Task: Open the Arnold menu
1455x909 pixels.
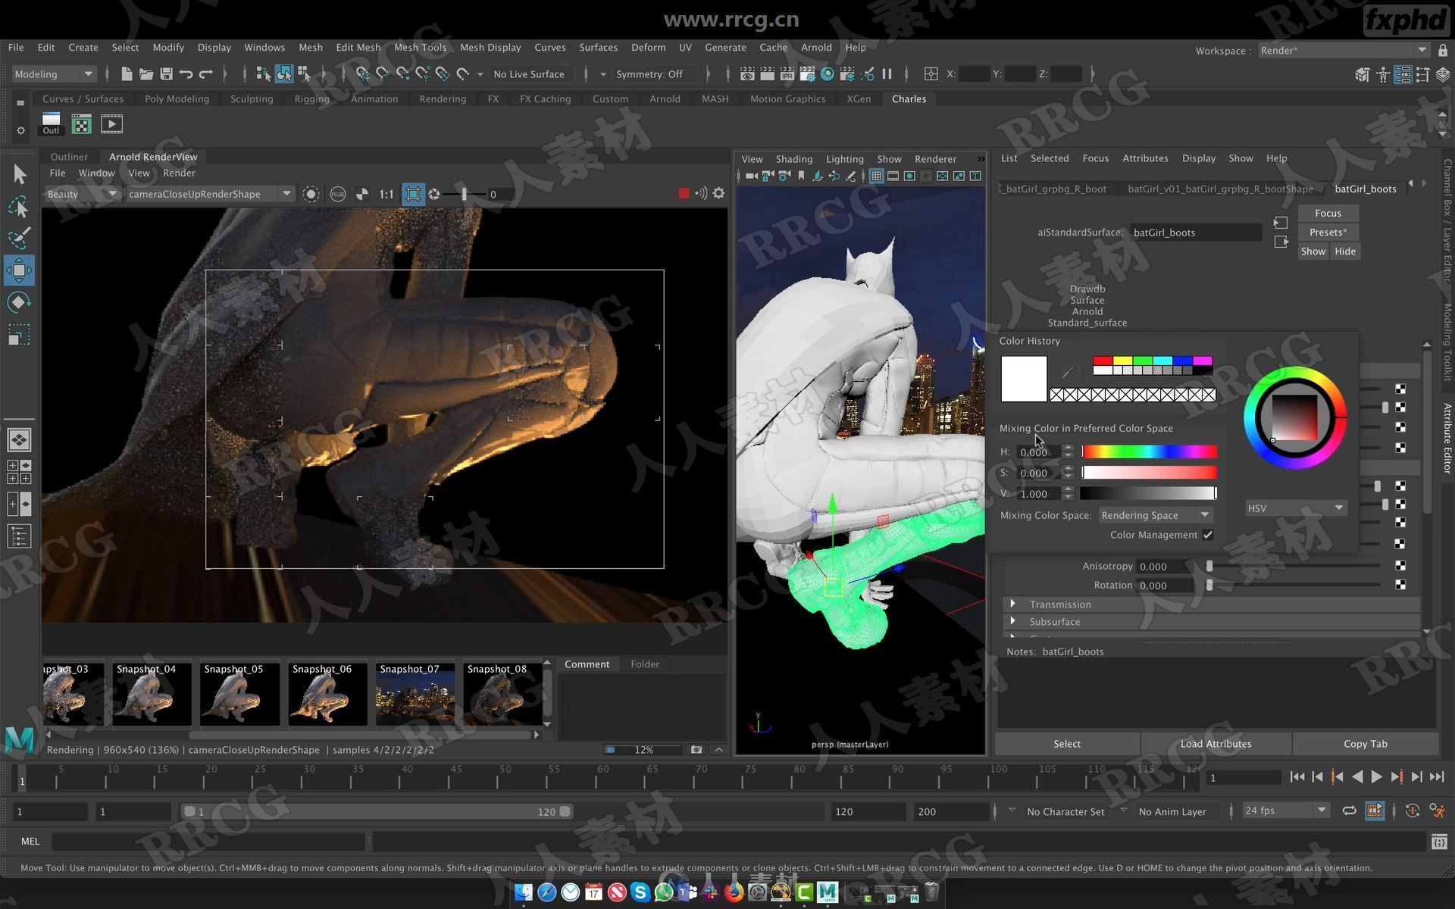Action: [816, 47]
